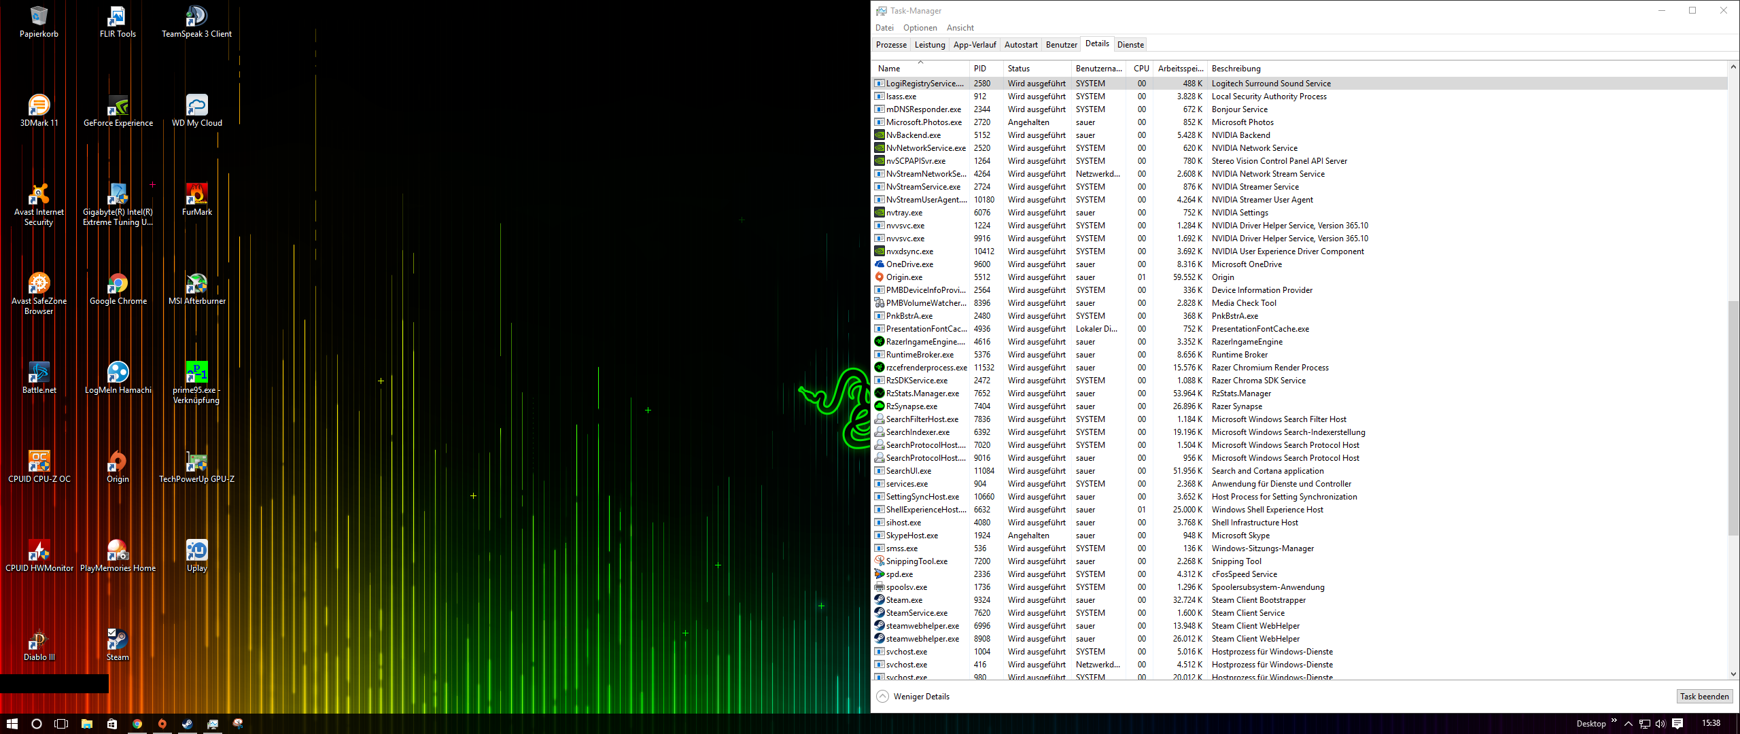Expand hidden system tray icons chevron
The height and width of the screenshot is (734, 1740).
[x=1628, y=724]
